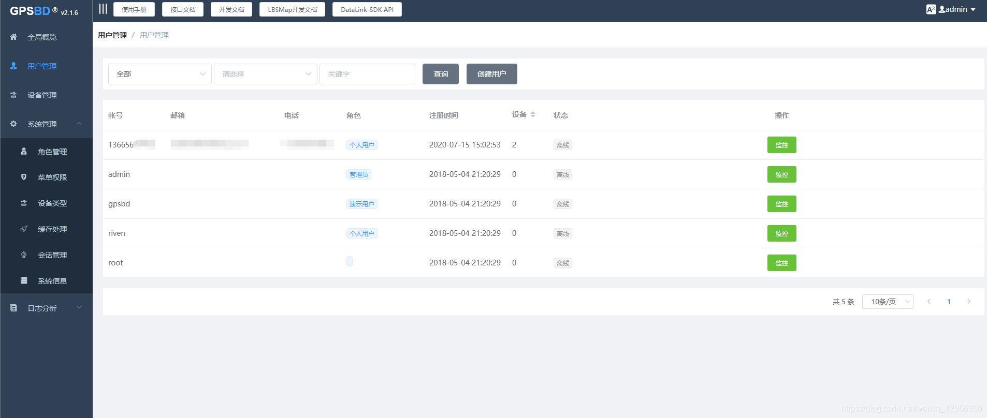Click 管理员 role tag in admin row

pyautogui.click(x=358, y=174)
